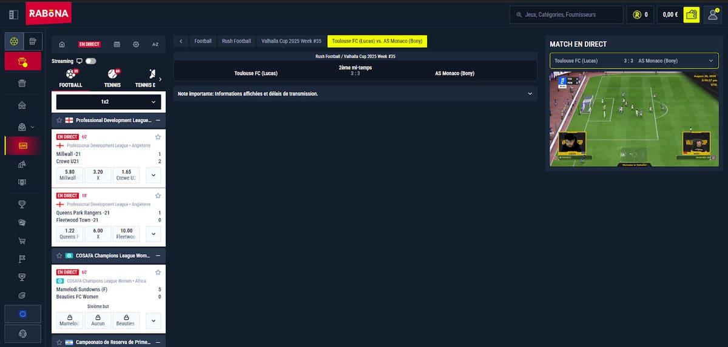Bet on the 3.20 draw odds for Millwall match

click(98, 175)
